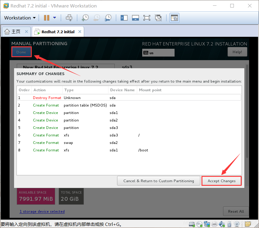259x228 pixels.
Task: Click the Reset All button
Action: (x=236, y=211)
